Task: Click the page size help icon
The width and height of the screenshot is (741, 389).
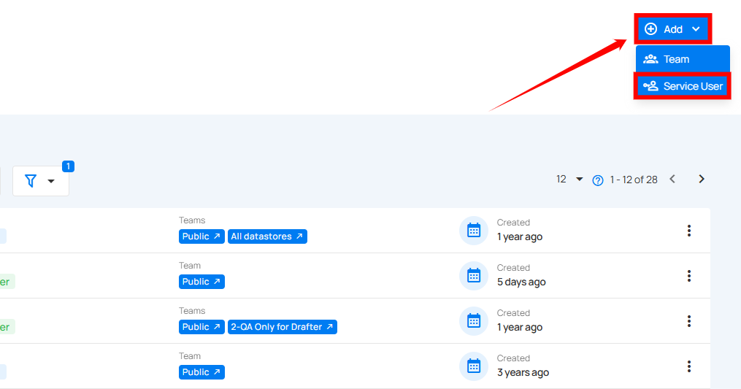Action: coord(598,180)
